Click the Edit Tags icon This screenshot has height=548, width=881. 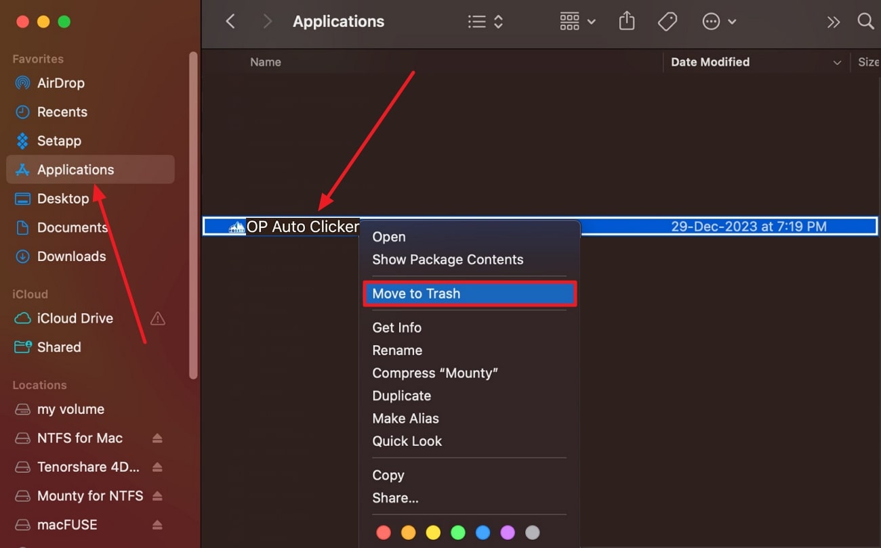[x=668, y=22]
